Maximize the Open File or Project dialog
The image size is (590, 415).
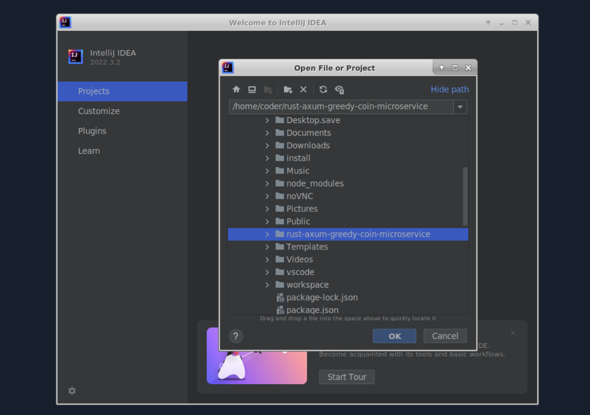pos(455,68)
